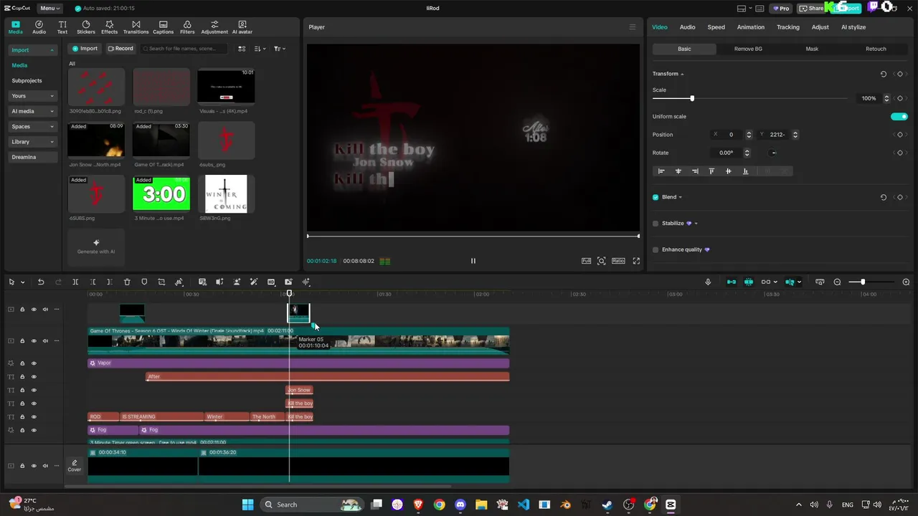This screenshot has height=516, width=918.
Task: Zoom out the timeline with minus magnifier
Action: pyautogui.click(x=837, y=282)
